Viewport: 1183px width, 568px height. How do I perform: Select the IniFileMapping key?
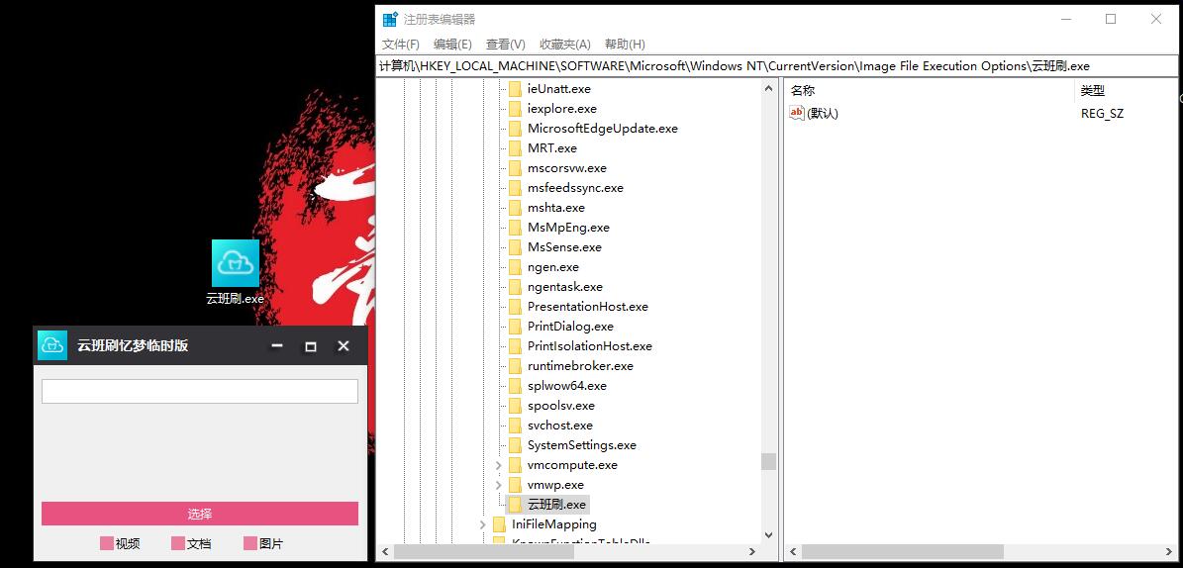click(x=553, y=524)
